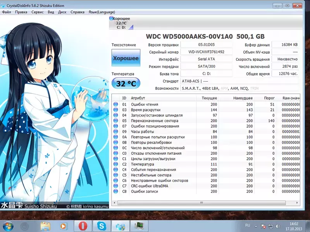Click the network tray icon
Viewport: 310px width, 232px height.
(270, 226)
